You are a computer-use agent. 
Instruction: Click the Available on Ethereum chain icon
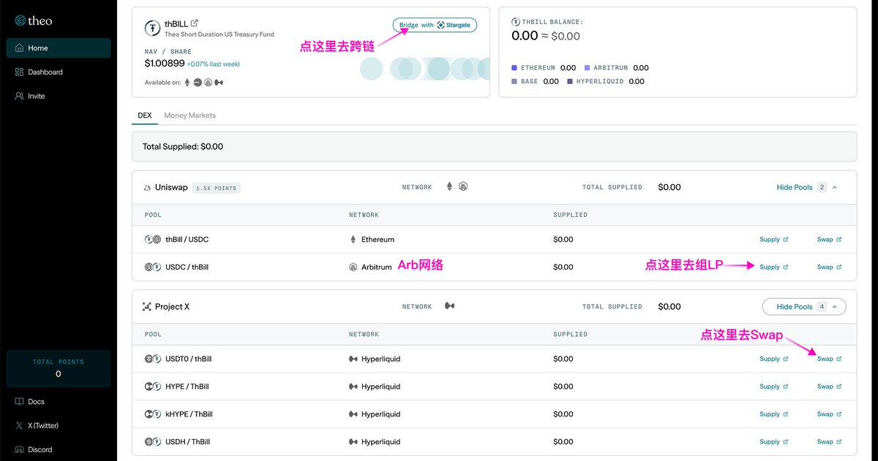pos(187,83)
